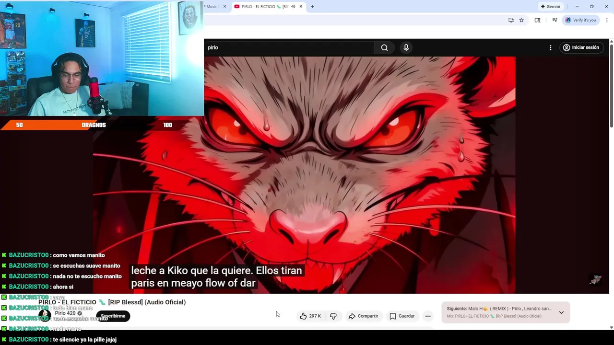Select the PIRLO - EL FICTICIO tab
The image size is (614, 345).
coord(264,7)
